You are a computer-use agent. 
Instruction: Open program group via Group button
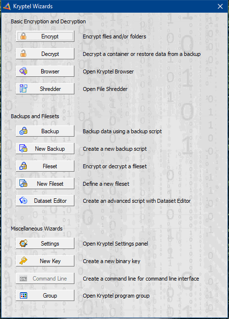coord(45,295)
